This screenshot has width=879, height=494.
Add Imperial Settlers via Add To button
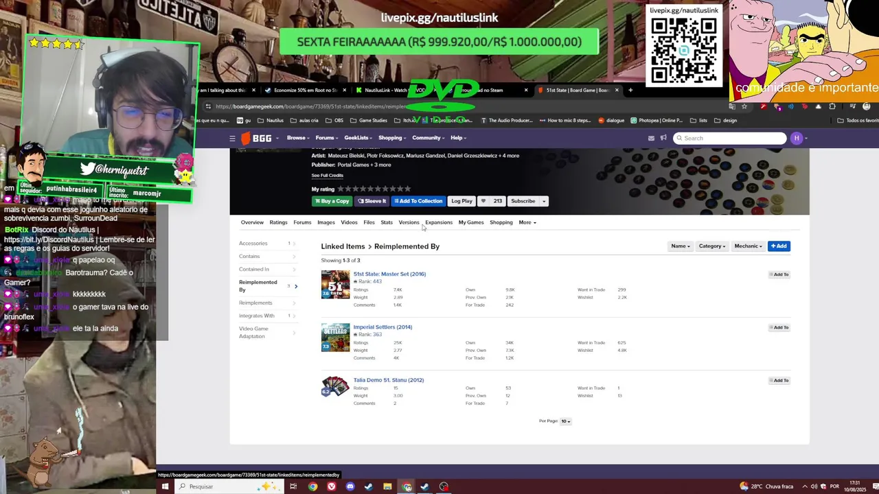[779, 327]
